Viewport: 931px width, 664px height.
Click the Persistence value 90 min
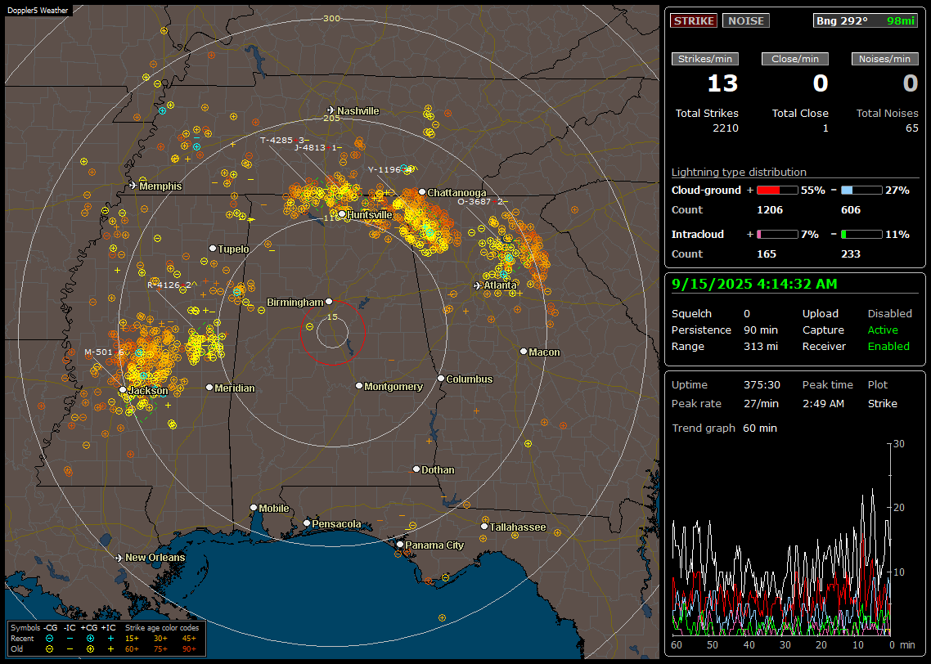[761, 330]
